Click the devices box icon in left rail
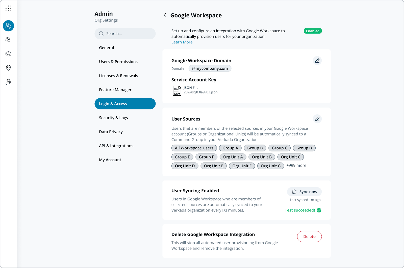Image resolution: width=404 pixels, height=268 pixels. pos(8,54)
